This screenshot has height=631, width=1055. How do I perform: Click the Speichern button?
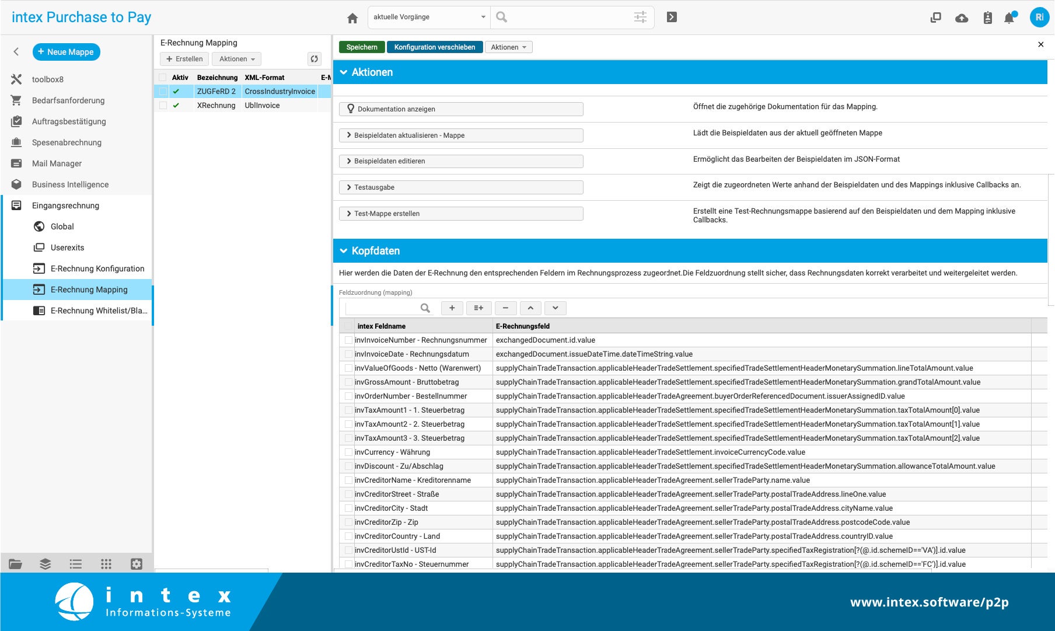[362, 47]
